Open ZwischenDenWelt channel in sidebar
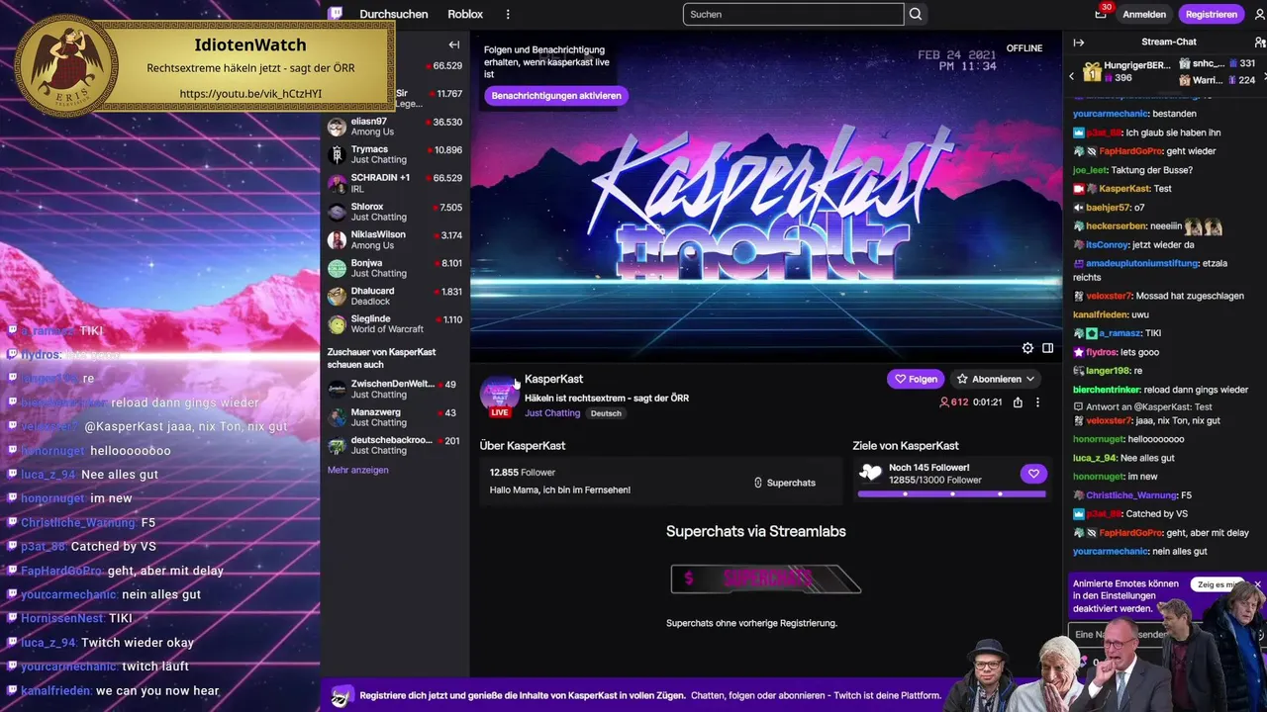This screenshot has width=1267, height=712. coord(395,389)
